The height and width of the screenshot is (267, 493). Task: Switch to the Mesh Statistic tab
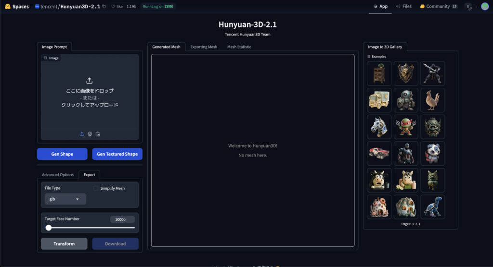(x=239, y=47)
